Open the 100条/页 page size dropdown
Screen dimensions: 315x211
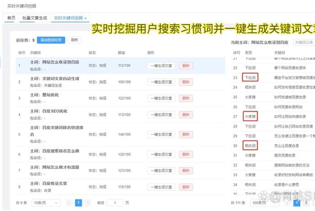264,203
